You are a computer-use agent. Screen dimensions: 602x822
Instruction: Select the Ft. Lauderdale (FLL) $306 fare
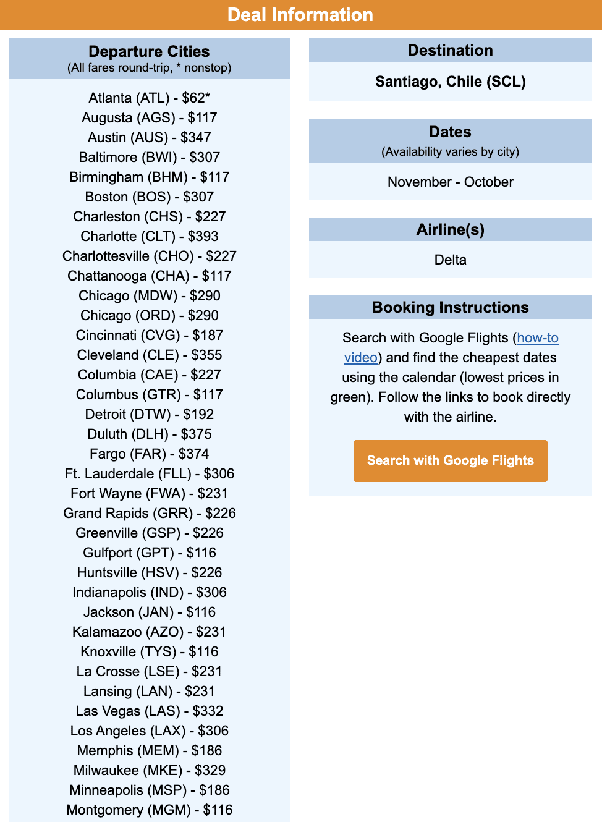[148, 473]
